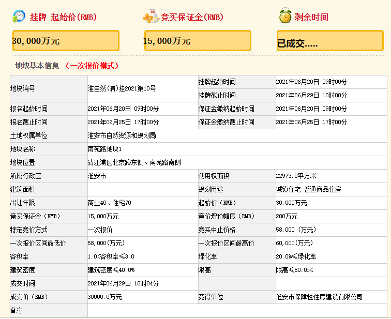Click the 容积率 value 1.0<容积率≤3.0

(111, 256)
